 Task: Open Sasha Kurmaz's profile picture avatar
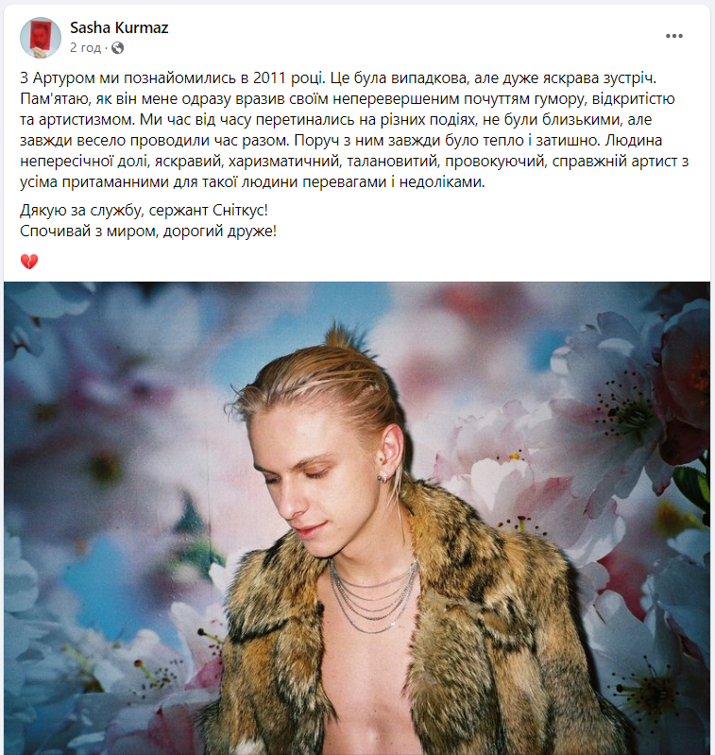coord(41,38)
